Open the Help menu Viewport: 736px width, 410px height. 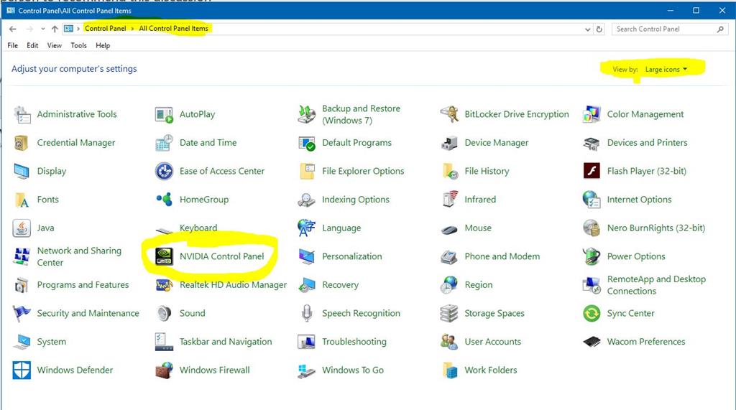[x=103, y=45]
